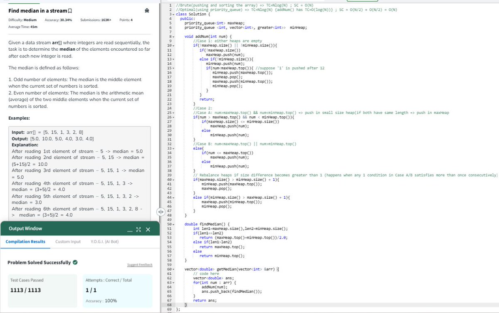Collapse the for loop fold at line 63
The image size is (499, 313).
173,283
